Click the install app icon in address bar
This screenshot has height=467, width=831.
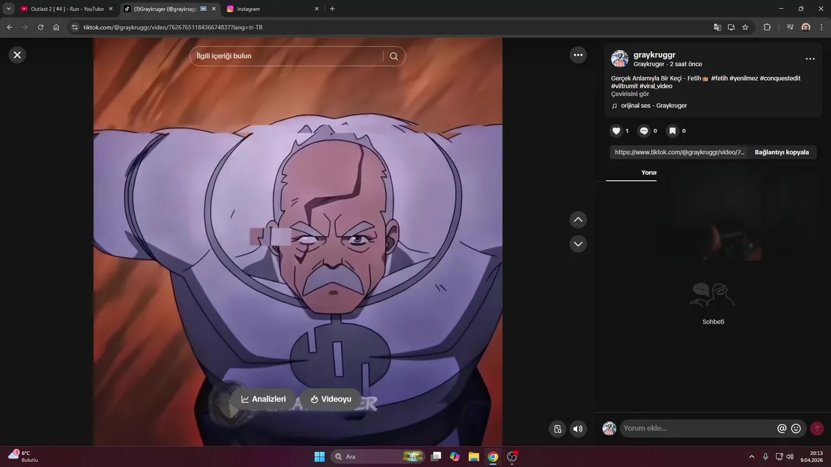point(731,27)
